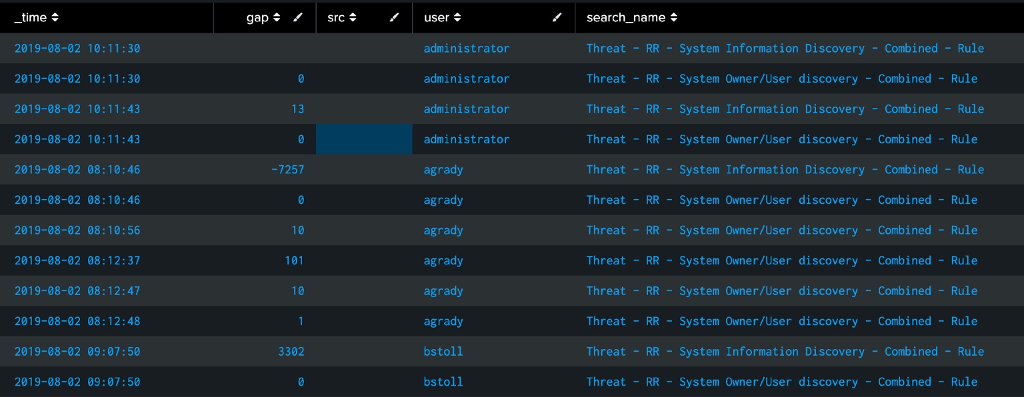Click the pencil format icon in gap column
The image size is (1024, 397).
297,18
